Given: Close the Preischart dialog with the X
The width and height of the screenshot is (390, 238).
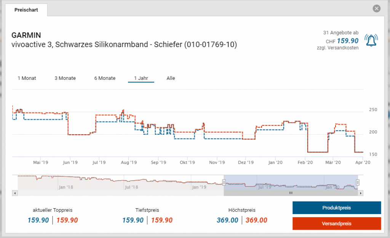Looking at the screenshot, I should [x=376, y=9].
